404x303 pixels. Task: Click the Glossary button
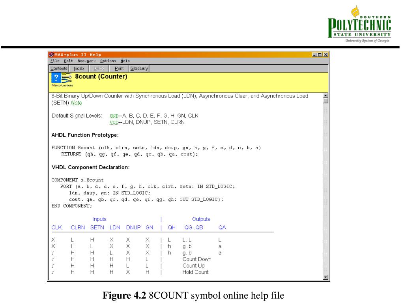click(139, 69)
